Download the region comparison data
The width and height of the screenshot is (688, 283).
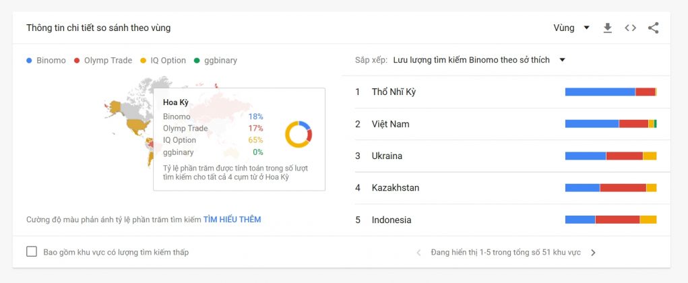point(607,28)
